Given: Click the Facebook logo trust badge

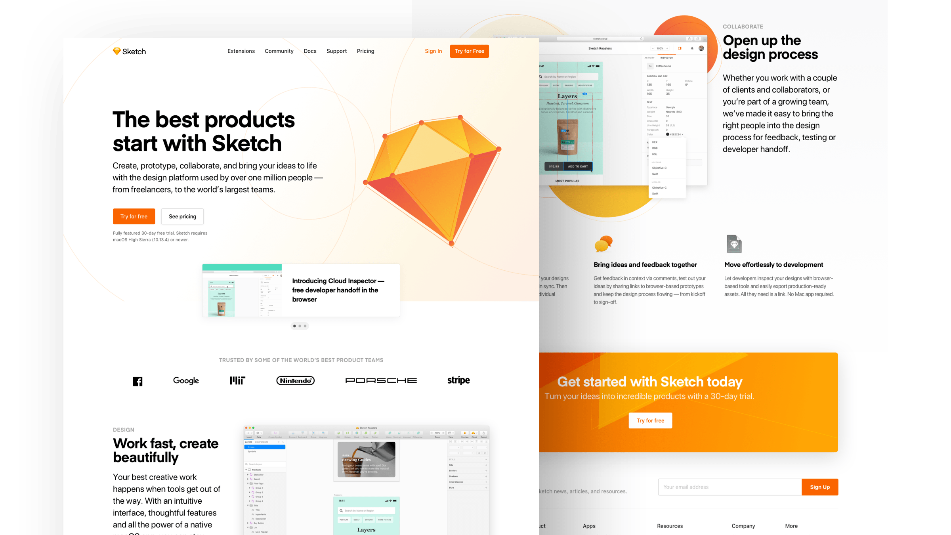Looking at the screenshot, I should [x=138, y=381].
